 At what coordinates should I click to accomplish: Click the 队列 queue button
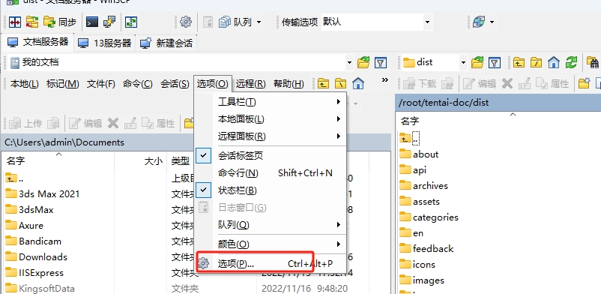click(x=235, y=22)
